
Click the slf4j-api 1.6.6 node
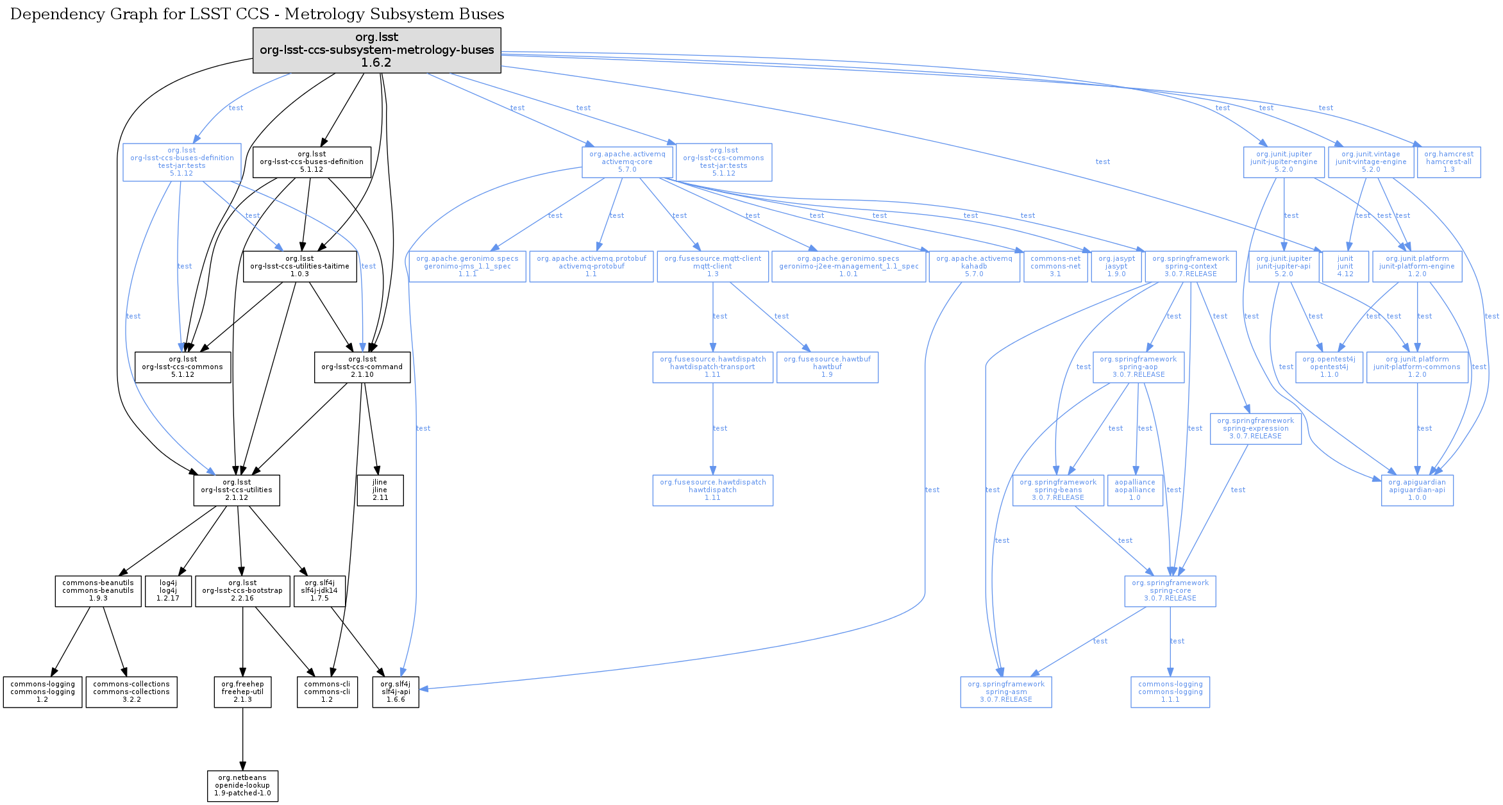click(396, 692)
